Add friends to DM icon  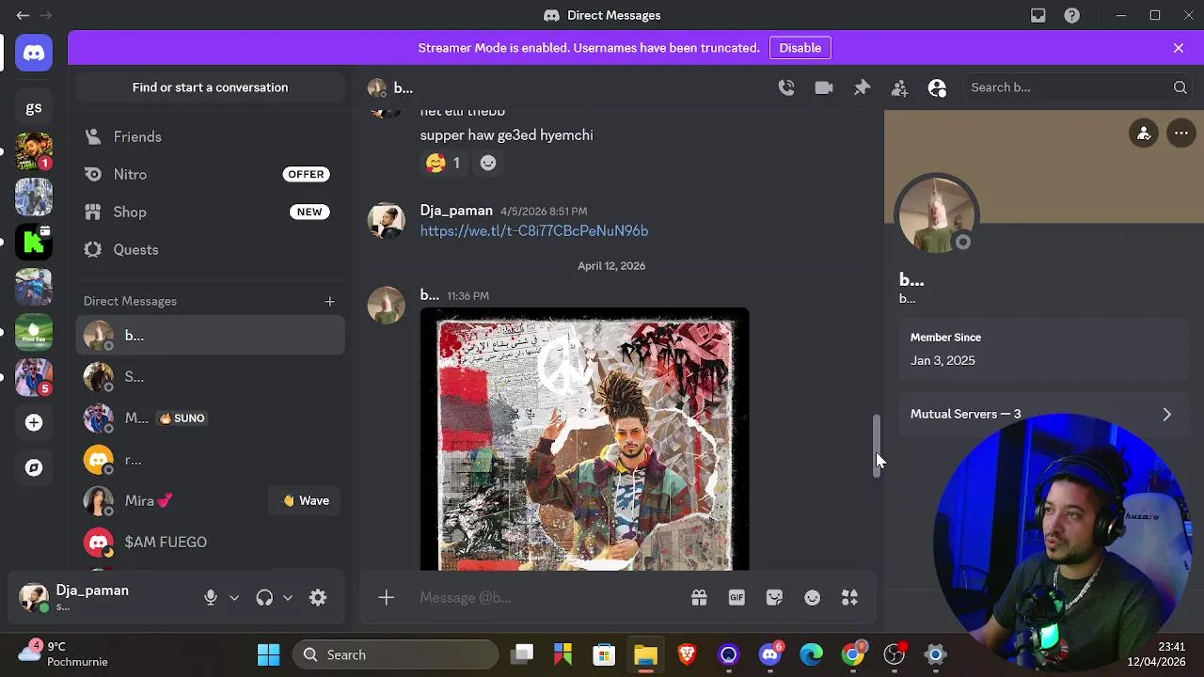coord(899,87)
